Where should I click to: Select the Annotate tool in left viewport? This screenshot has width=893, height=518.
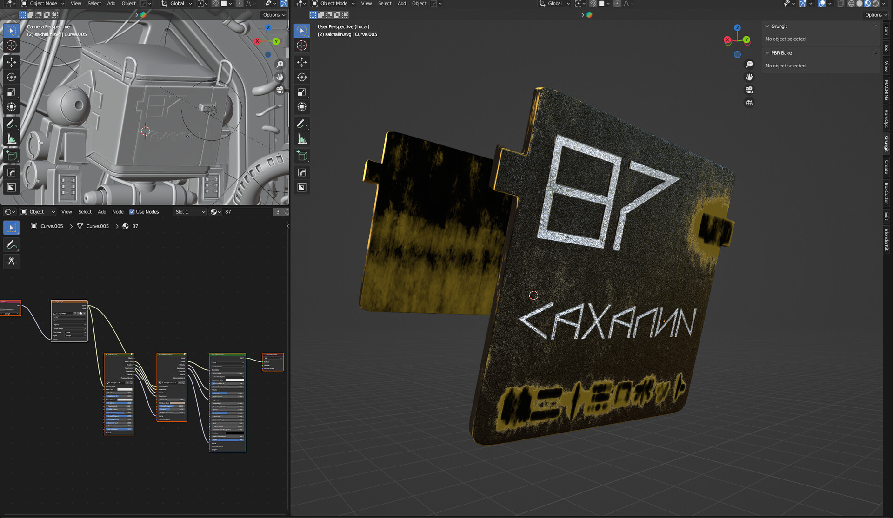(11, 124)
